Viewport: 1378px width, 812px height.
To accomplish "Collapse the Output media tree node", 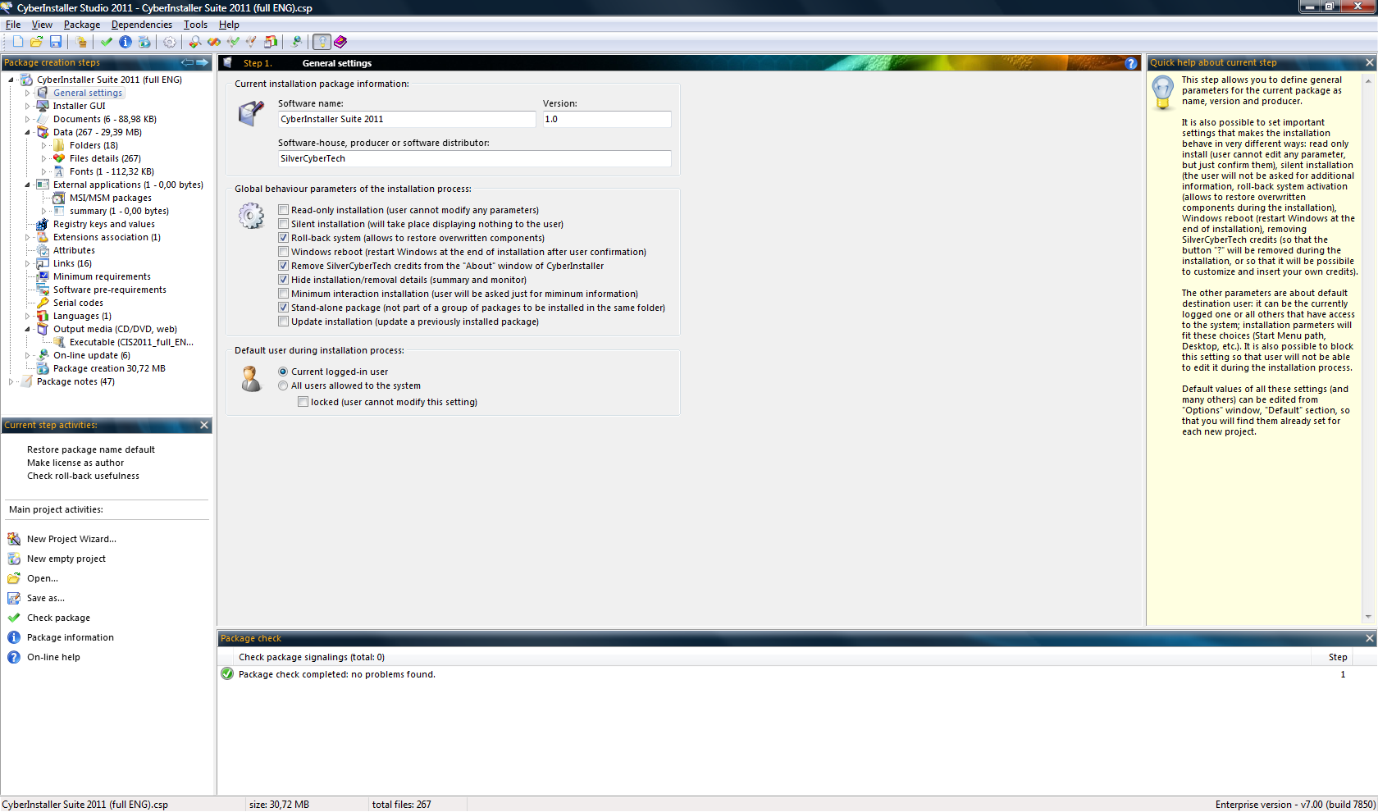I will pos(27,329).
